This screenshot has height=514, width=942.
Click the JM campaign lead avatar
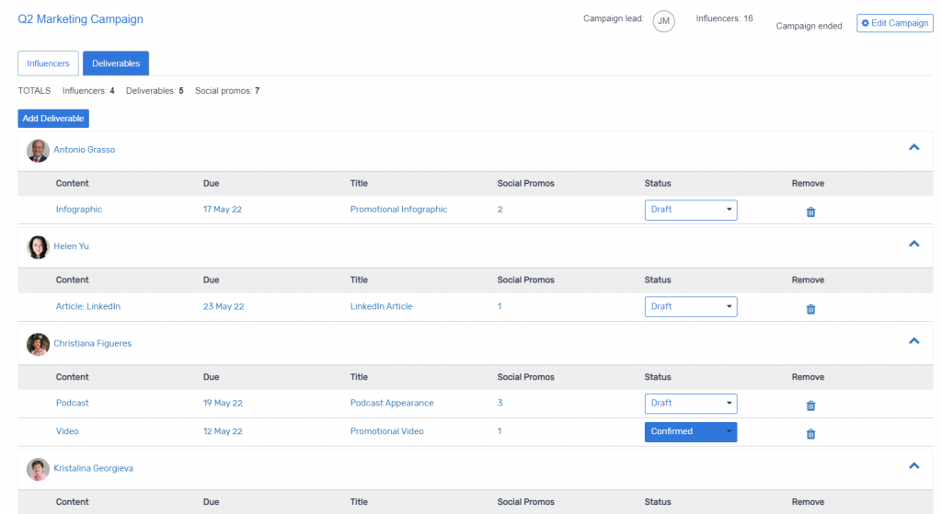(x=663, y=21)
